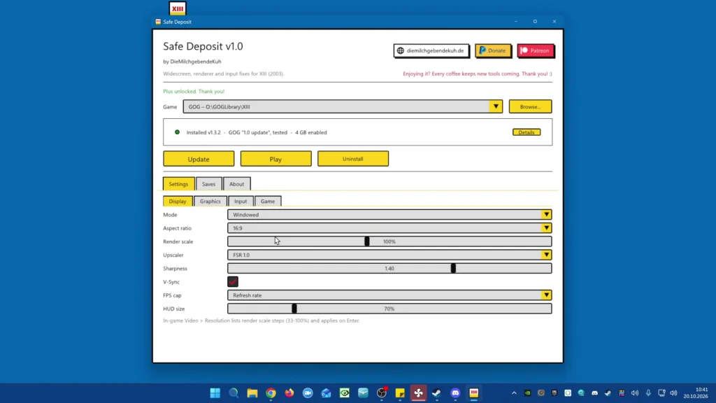Click the microphone tray icon

point(648,393)
